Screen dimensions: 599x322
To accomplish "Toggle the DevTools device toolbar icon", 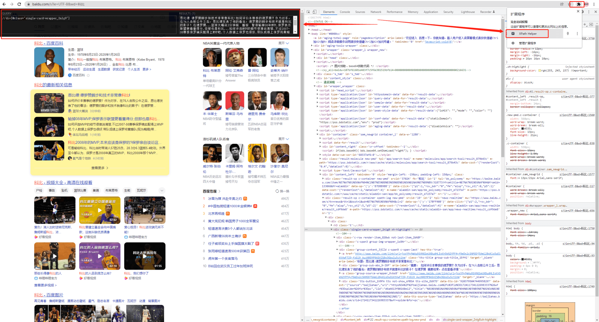I will point(314,12).
